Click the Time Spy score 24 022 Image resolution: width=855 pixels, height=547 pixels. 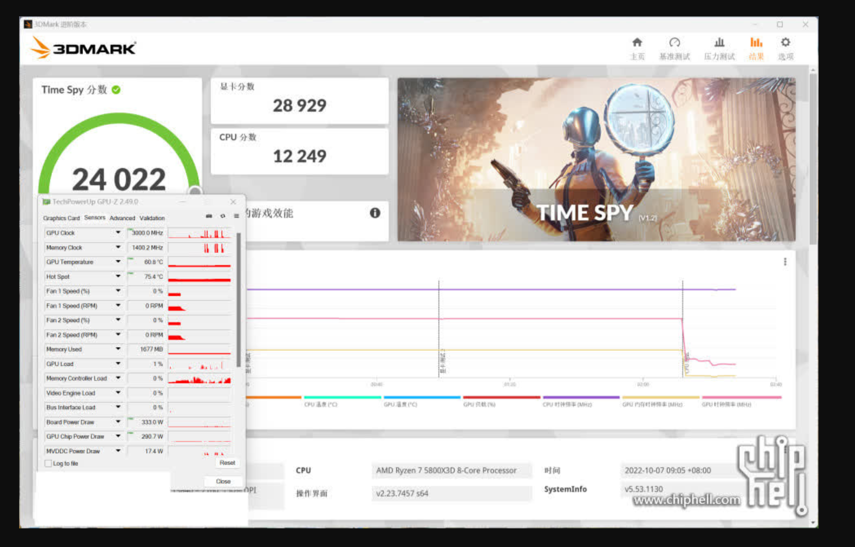pyautogui.click(x=119, y=179)
